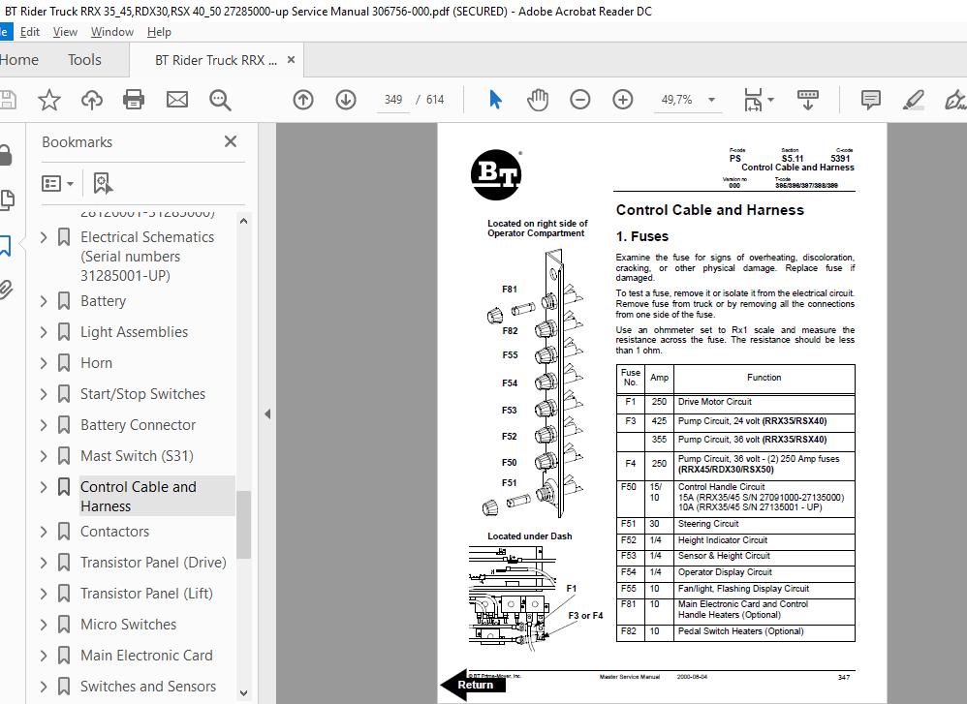
Task: Click the star bookmark icon in toolbar
Action: [x=48, y=99]
